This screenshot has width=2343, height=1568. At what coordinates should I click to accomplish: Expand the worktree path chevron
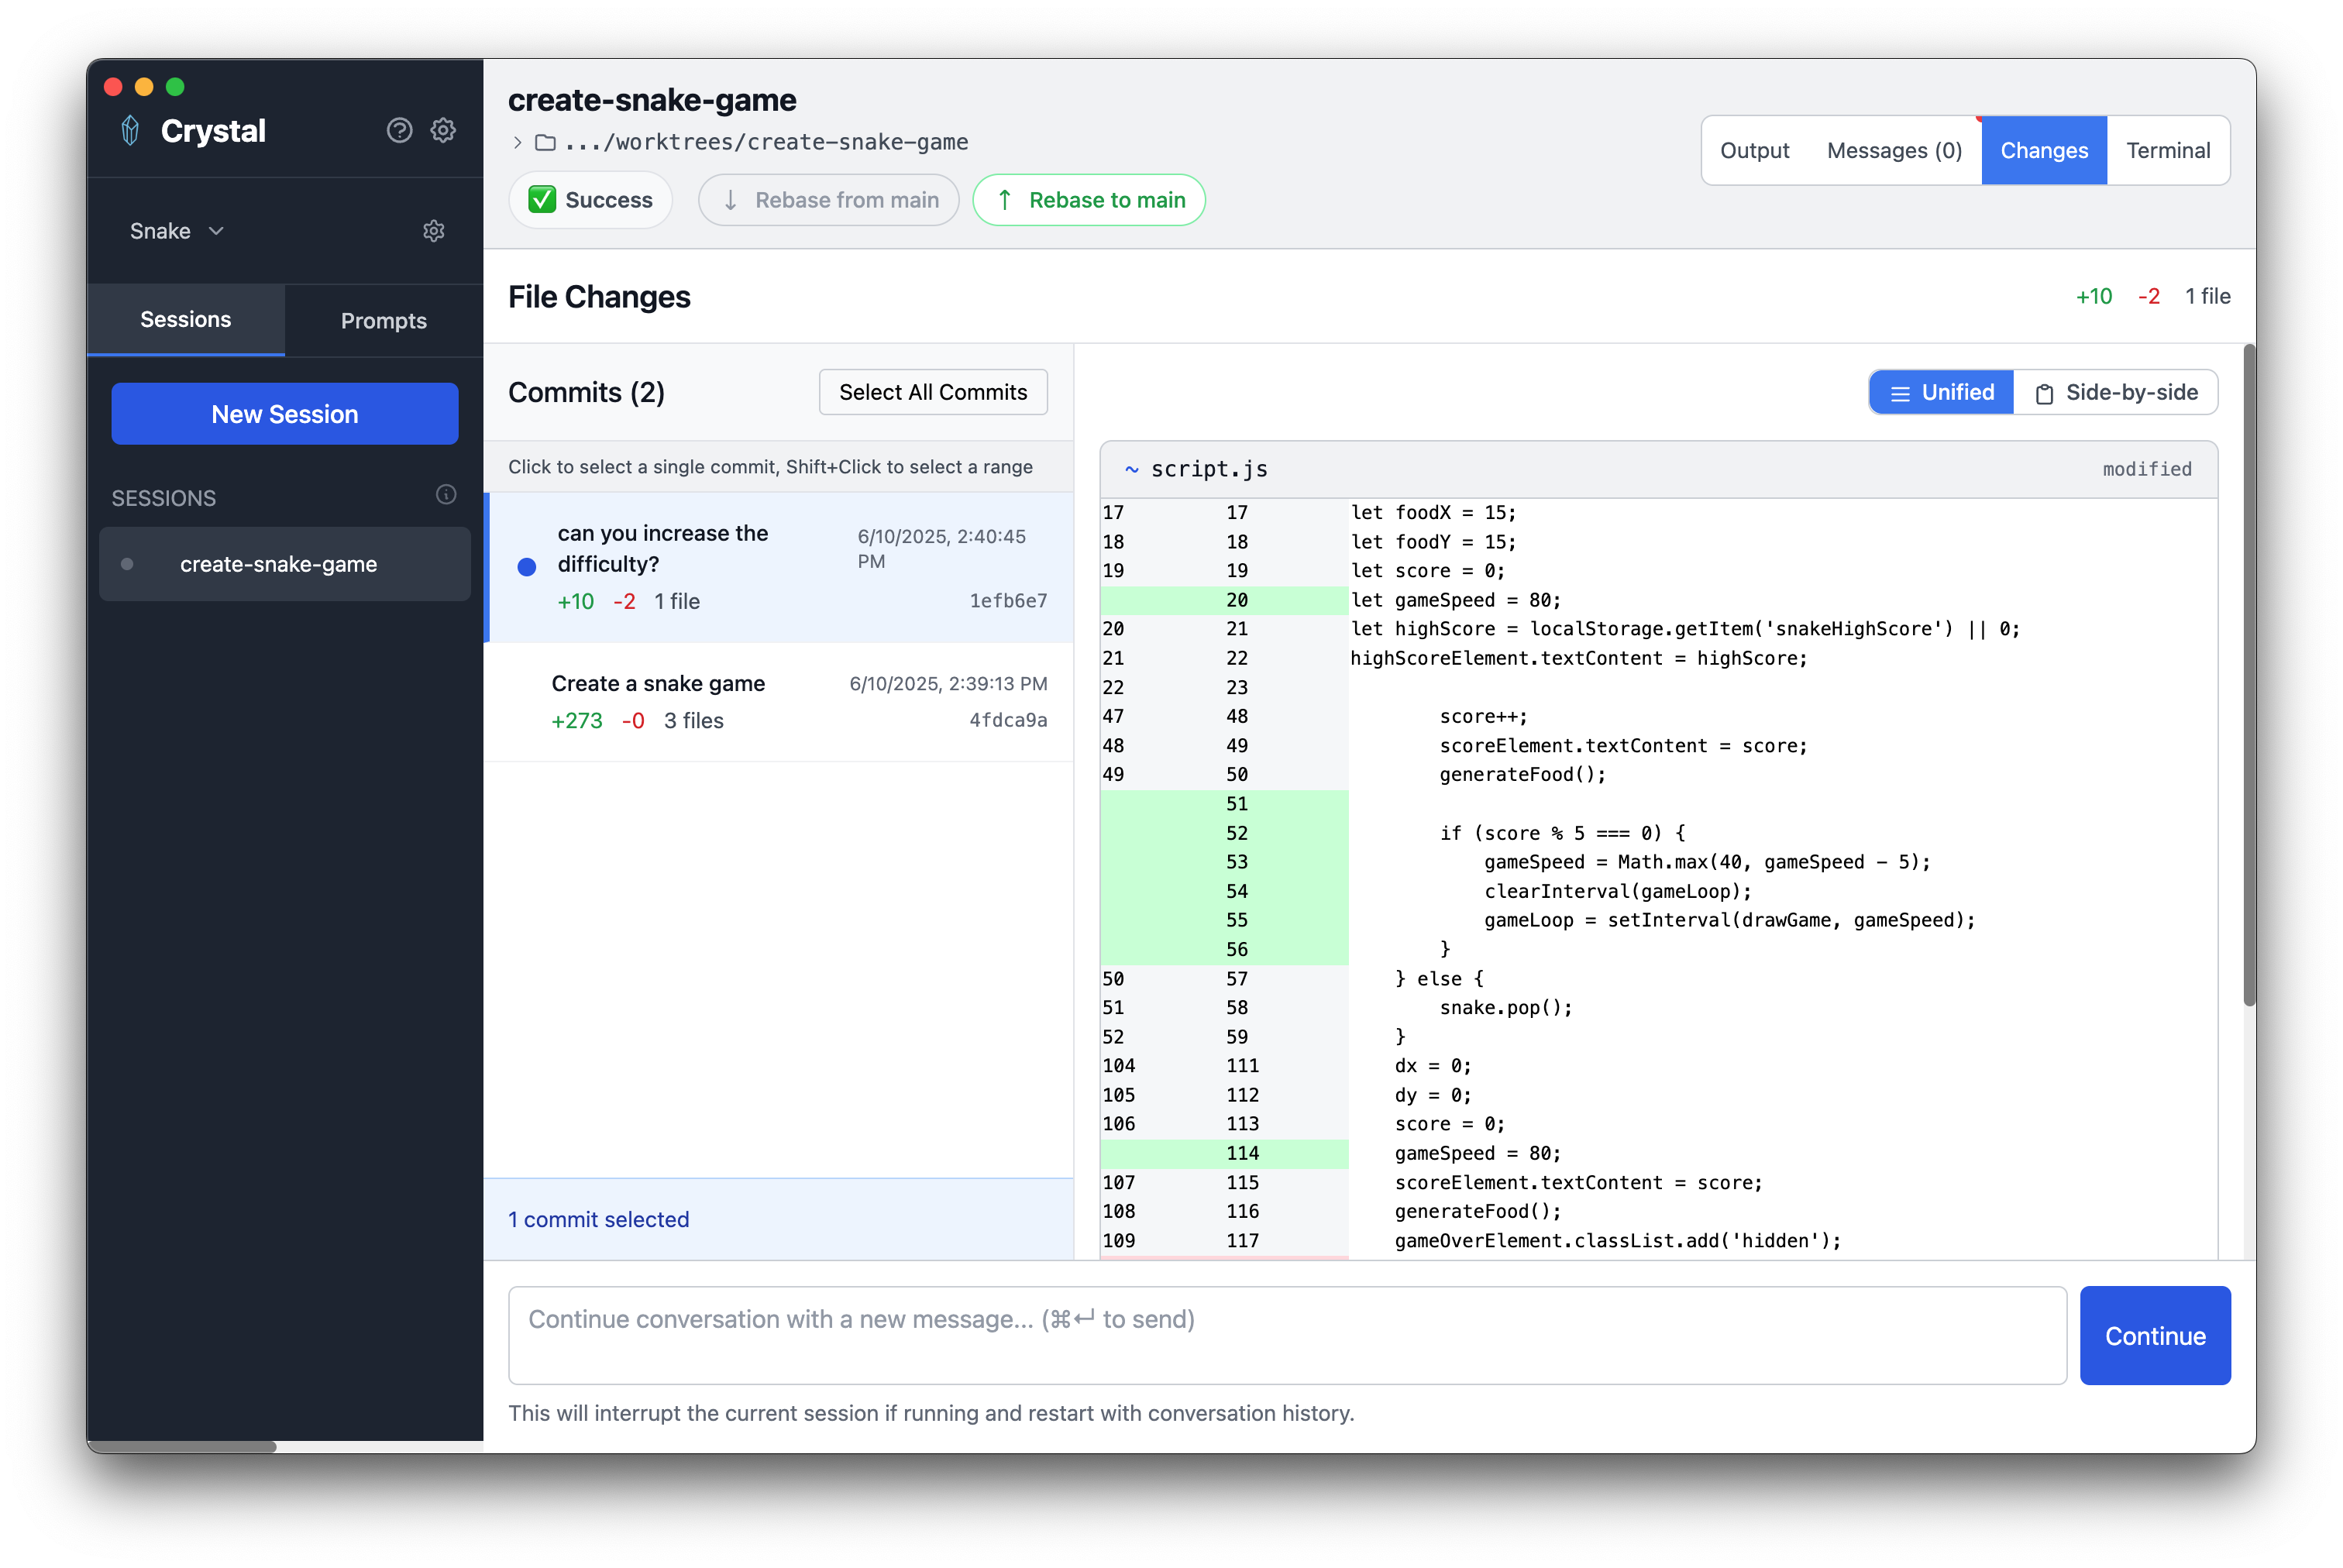[x=517, y=143]
